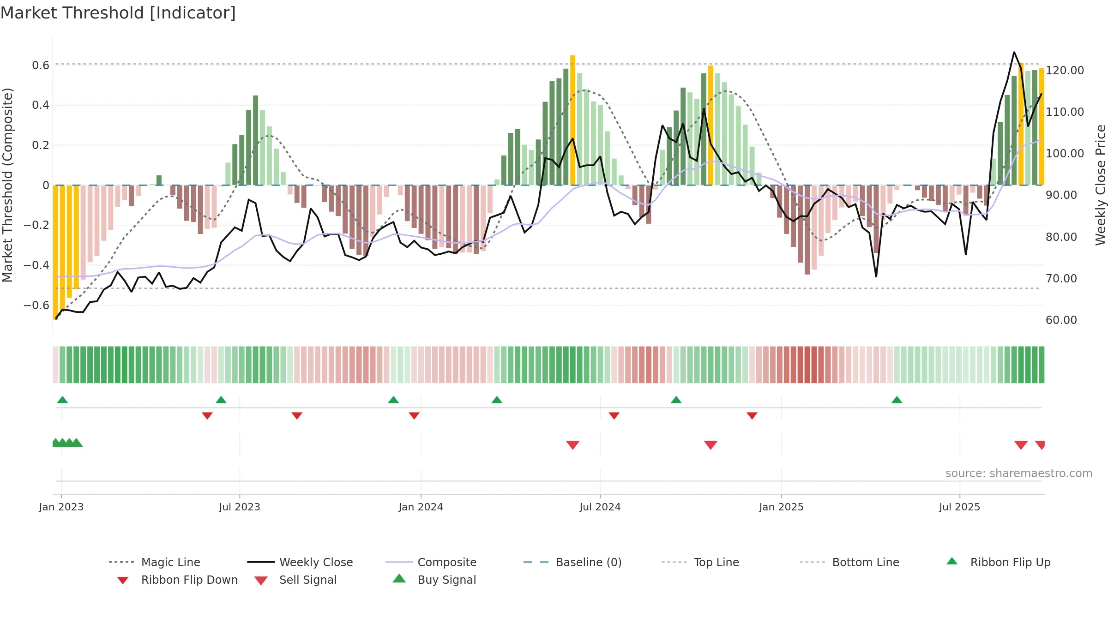The image size is (1108, 623).
Task: Select the red flip-down triangle before Jan 2024
Action: point(414,415)
